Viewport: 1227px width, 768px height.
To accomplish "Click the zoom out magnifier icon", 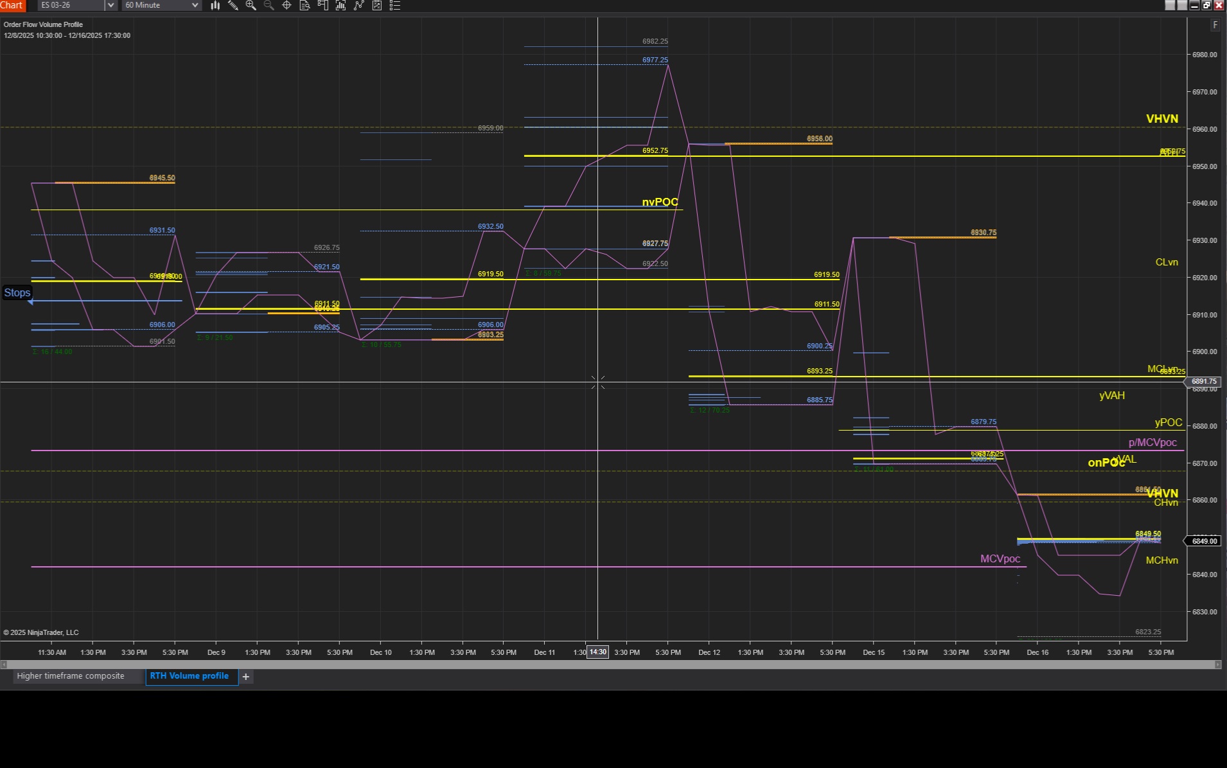I will coord(269,5).
